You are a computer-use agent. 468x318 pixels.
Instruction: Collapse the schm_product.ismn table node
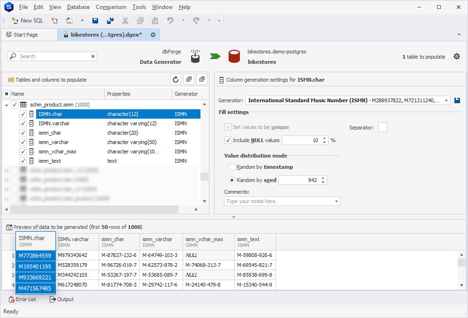[7, 105]
